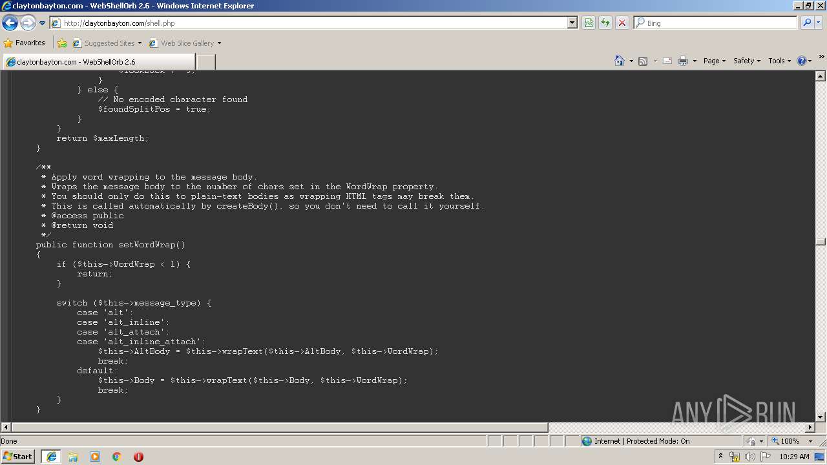Click the vertical scrollbar up arrow
The width and height of the screenshot is (827, 465).
tap(821, 76)
